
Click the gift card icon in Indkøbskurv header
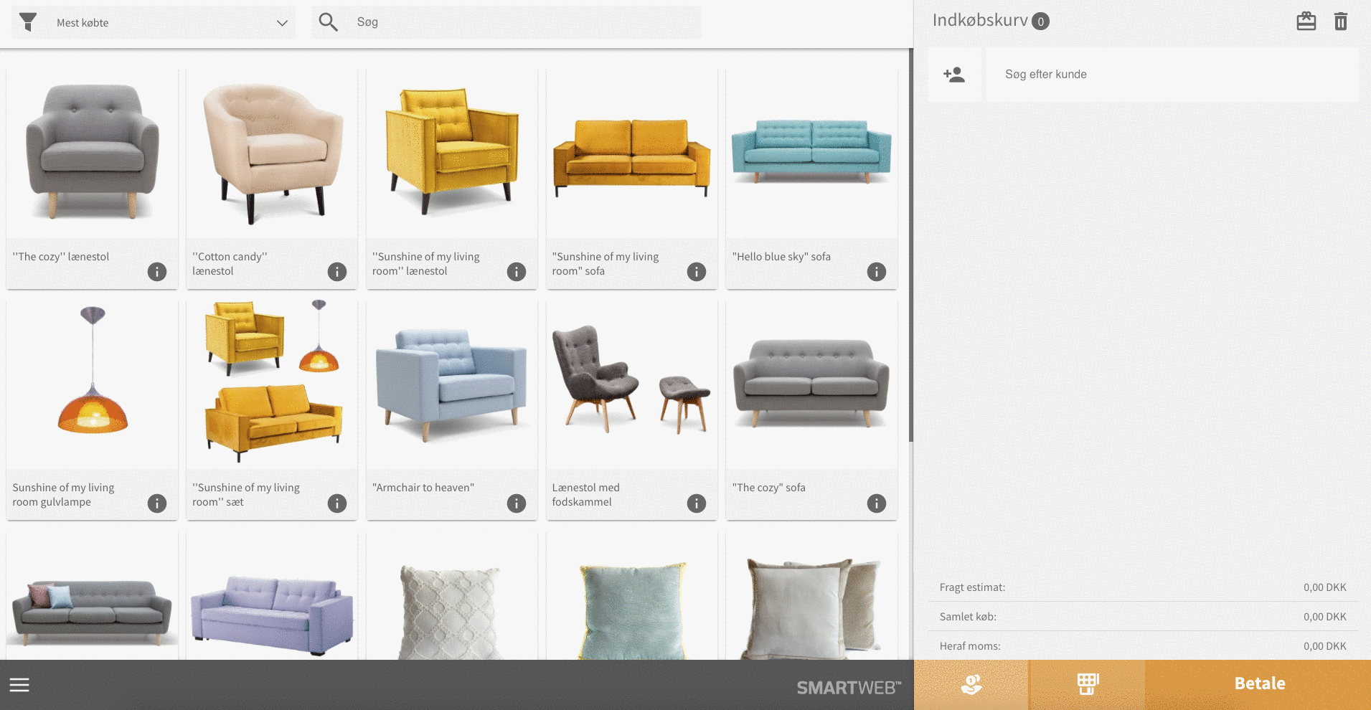pyautogui.click(x=1306, y=21)
